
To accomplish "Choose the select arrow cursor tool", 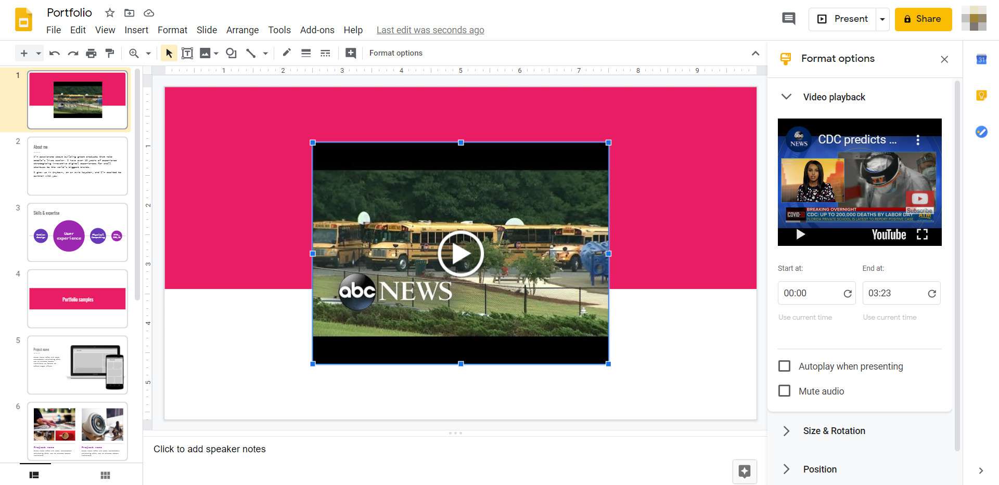I will [x=169, y=53].
